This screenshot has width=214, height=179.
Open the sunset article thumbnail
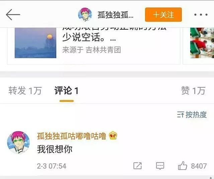coord(35,43)
